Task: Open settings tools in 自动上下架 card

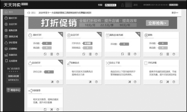Action: pos(130,82)
